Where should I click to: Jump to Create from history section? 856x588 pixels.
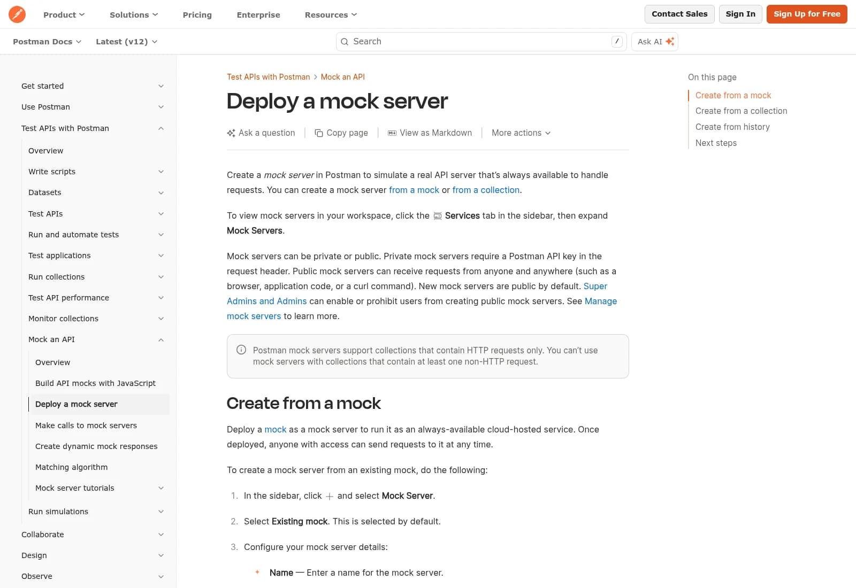[732, 127]
